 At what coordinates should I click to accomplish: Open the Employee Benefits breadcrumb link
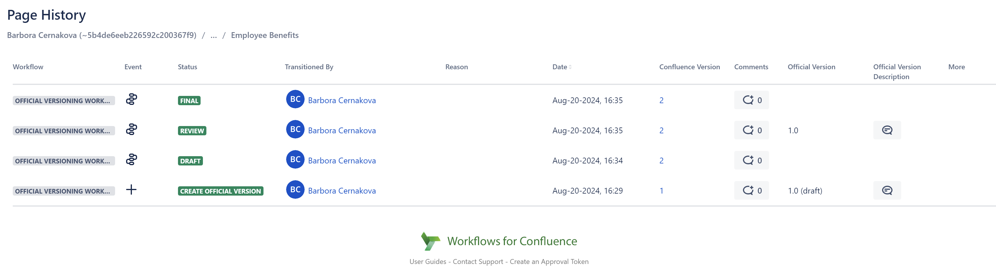pos(264,36)
